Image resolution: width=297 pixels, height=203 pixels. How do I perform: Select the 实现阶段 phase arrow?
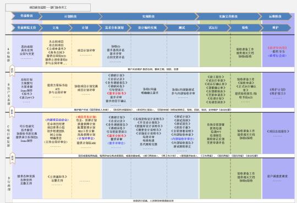pos(148,17)
